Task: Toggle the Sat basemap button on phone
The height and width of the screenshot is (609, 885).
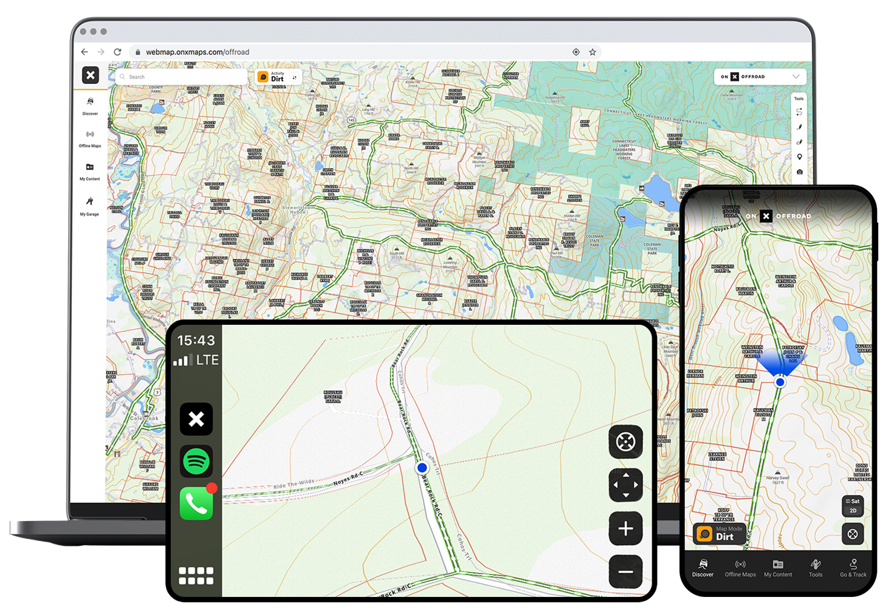Action: [x=853, y=501]
